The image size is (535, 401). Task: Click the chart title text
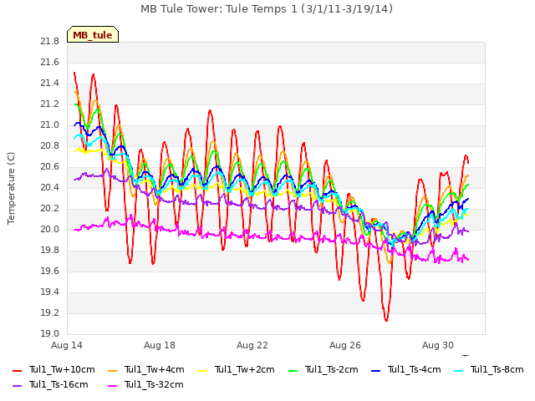coord(267,9)
